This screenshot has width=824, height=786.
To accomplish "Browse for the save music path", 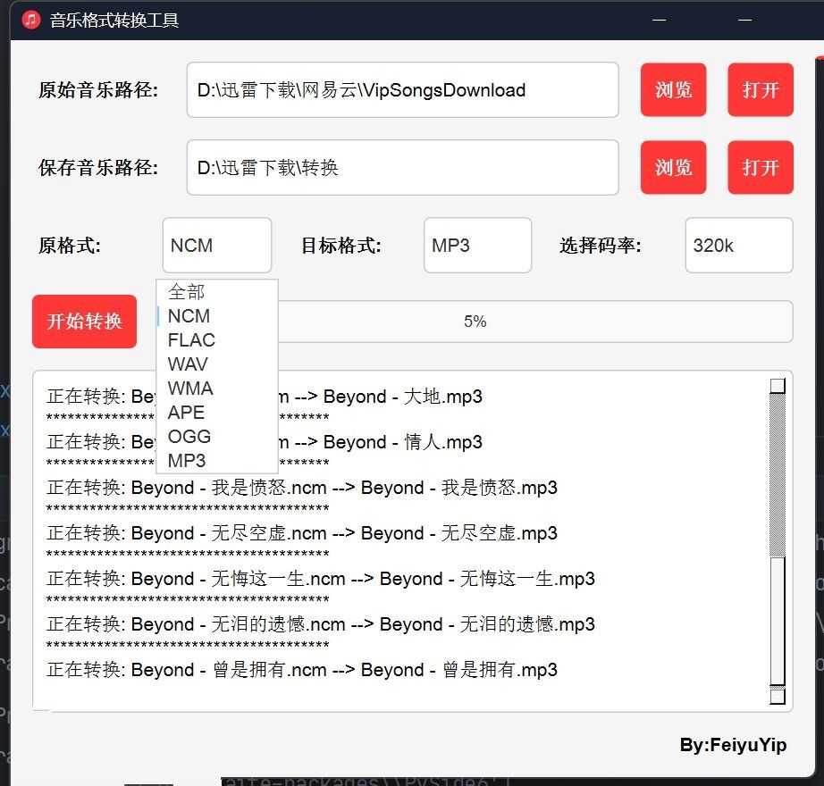I will coord(673,168).
